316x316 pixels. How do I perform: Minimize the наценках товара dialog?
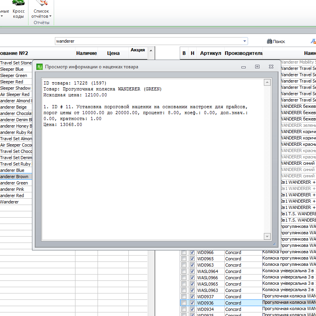tap(243, 67)
